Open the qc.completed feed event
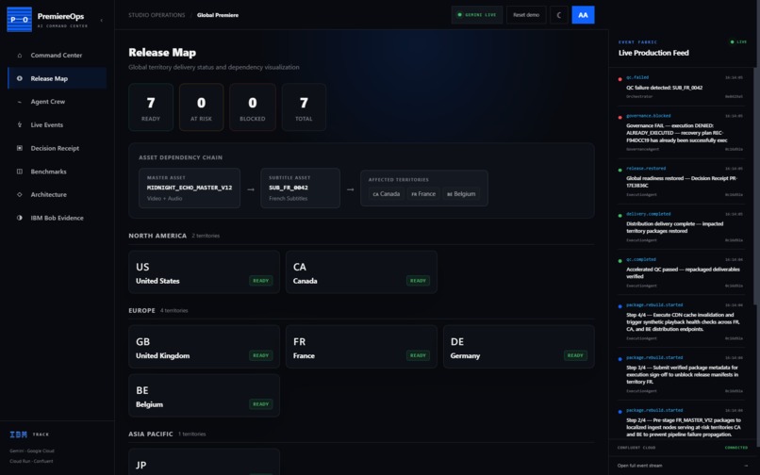This screenshot has width=760, height=475. pos(681,273)
